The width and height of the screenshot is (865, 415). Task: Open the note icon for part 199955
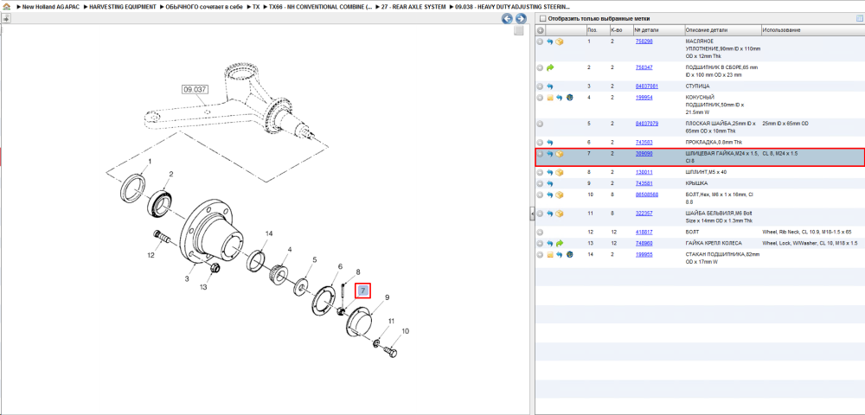click(x=550, y=255)
